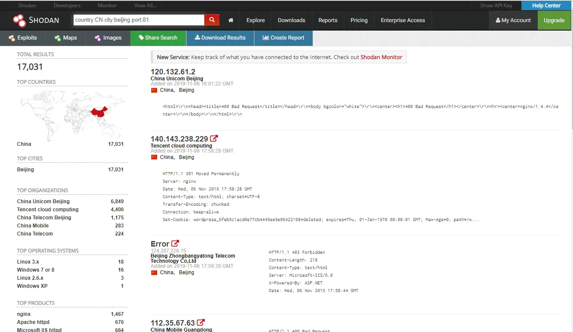Filter by nginx product

pos(24,314)
